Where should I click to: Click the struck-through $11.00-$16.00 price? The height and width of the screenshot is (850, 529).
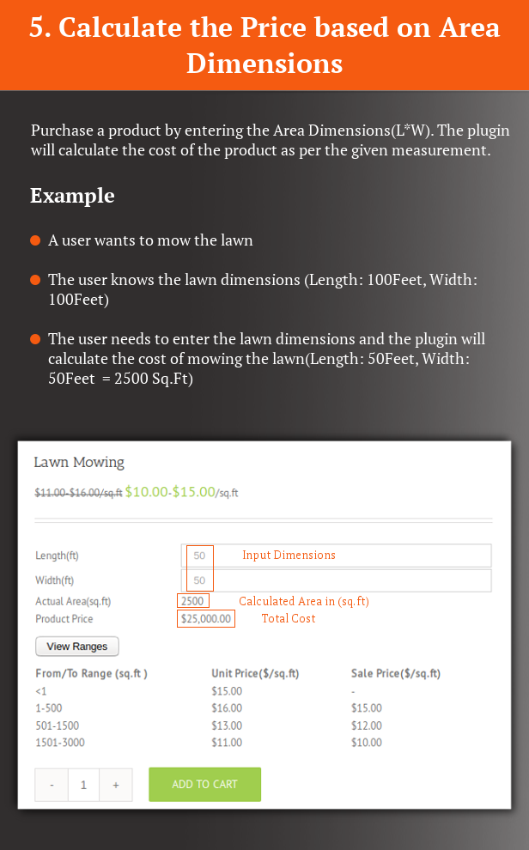[78, 493]
